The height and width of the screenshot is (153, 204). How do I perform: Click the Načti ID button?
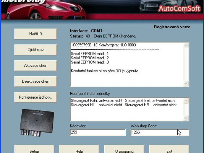coord(35,34)
